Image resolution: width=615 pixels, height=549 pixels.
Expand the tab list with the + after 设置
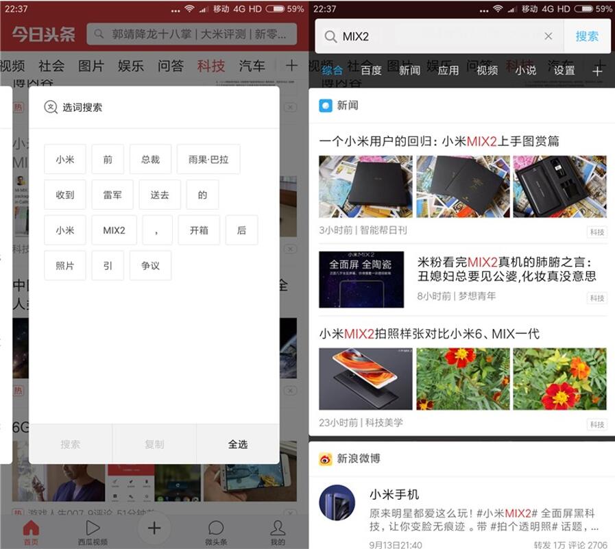pyautogui.click(x=597, y=69)
